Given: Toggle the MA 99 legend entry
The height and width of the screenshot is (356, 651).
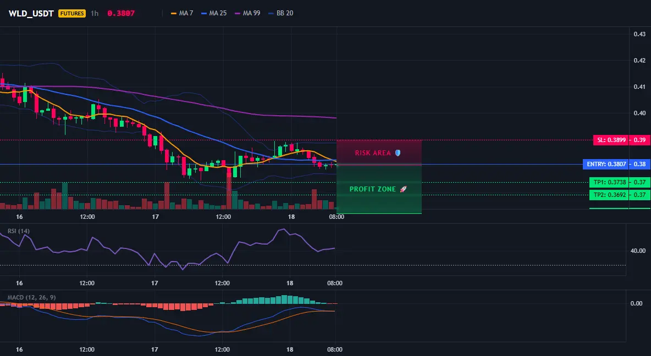Looking at the screenshot, I should point(247,13).
